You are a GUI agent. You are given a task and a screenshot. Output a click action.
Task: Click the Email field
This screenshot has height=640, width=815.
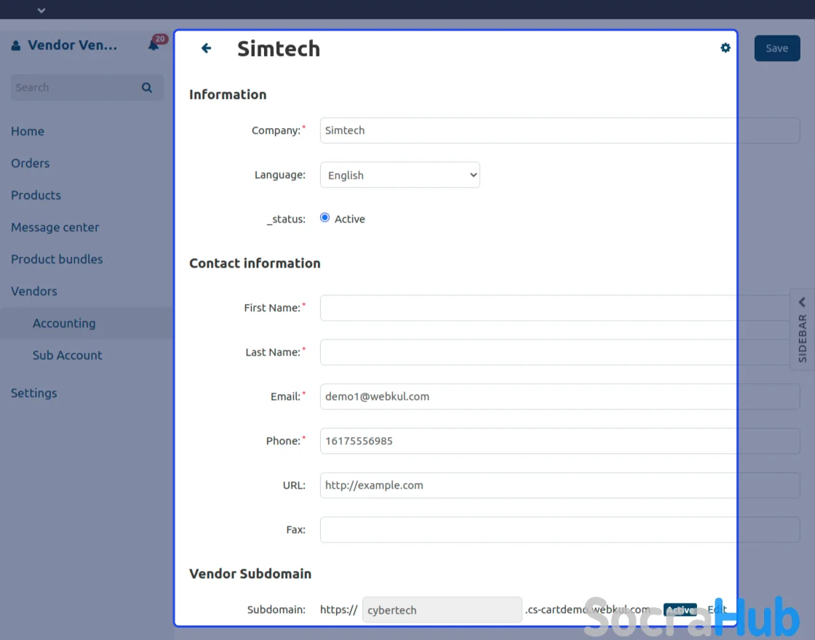coord(560,396)
